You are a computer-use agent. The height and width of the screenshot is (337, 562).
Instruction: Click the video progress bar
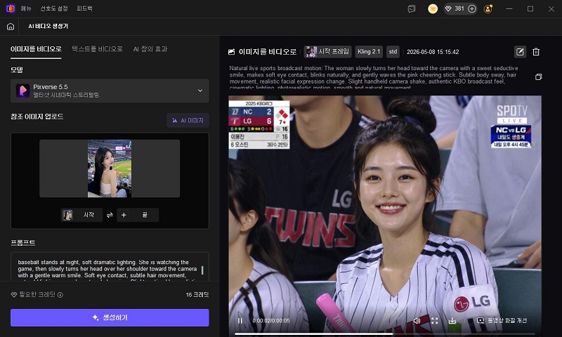coord(385,333)
